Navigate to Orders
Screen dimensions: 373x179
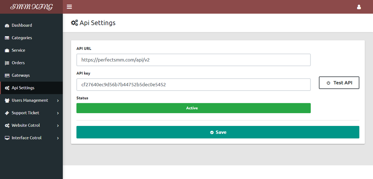(x=31, y=63)
